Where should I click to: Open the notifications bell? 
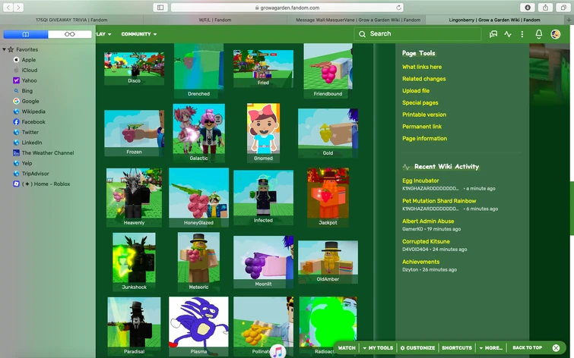539,34
